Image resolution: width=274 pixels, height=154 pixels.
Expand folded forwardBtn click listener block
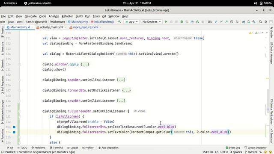click(127, 90)
